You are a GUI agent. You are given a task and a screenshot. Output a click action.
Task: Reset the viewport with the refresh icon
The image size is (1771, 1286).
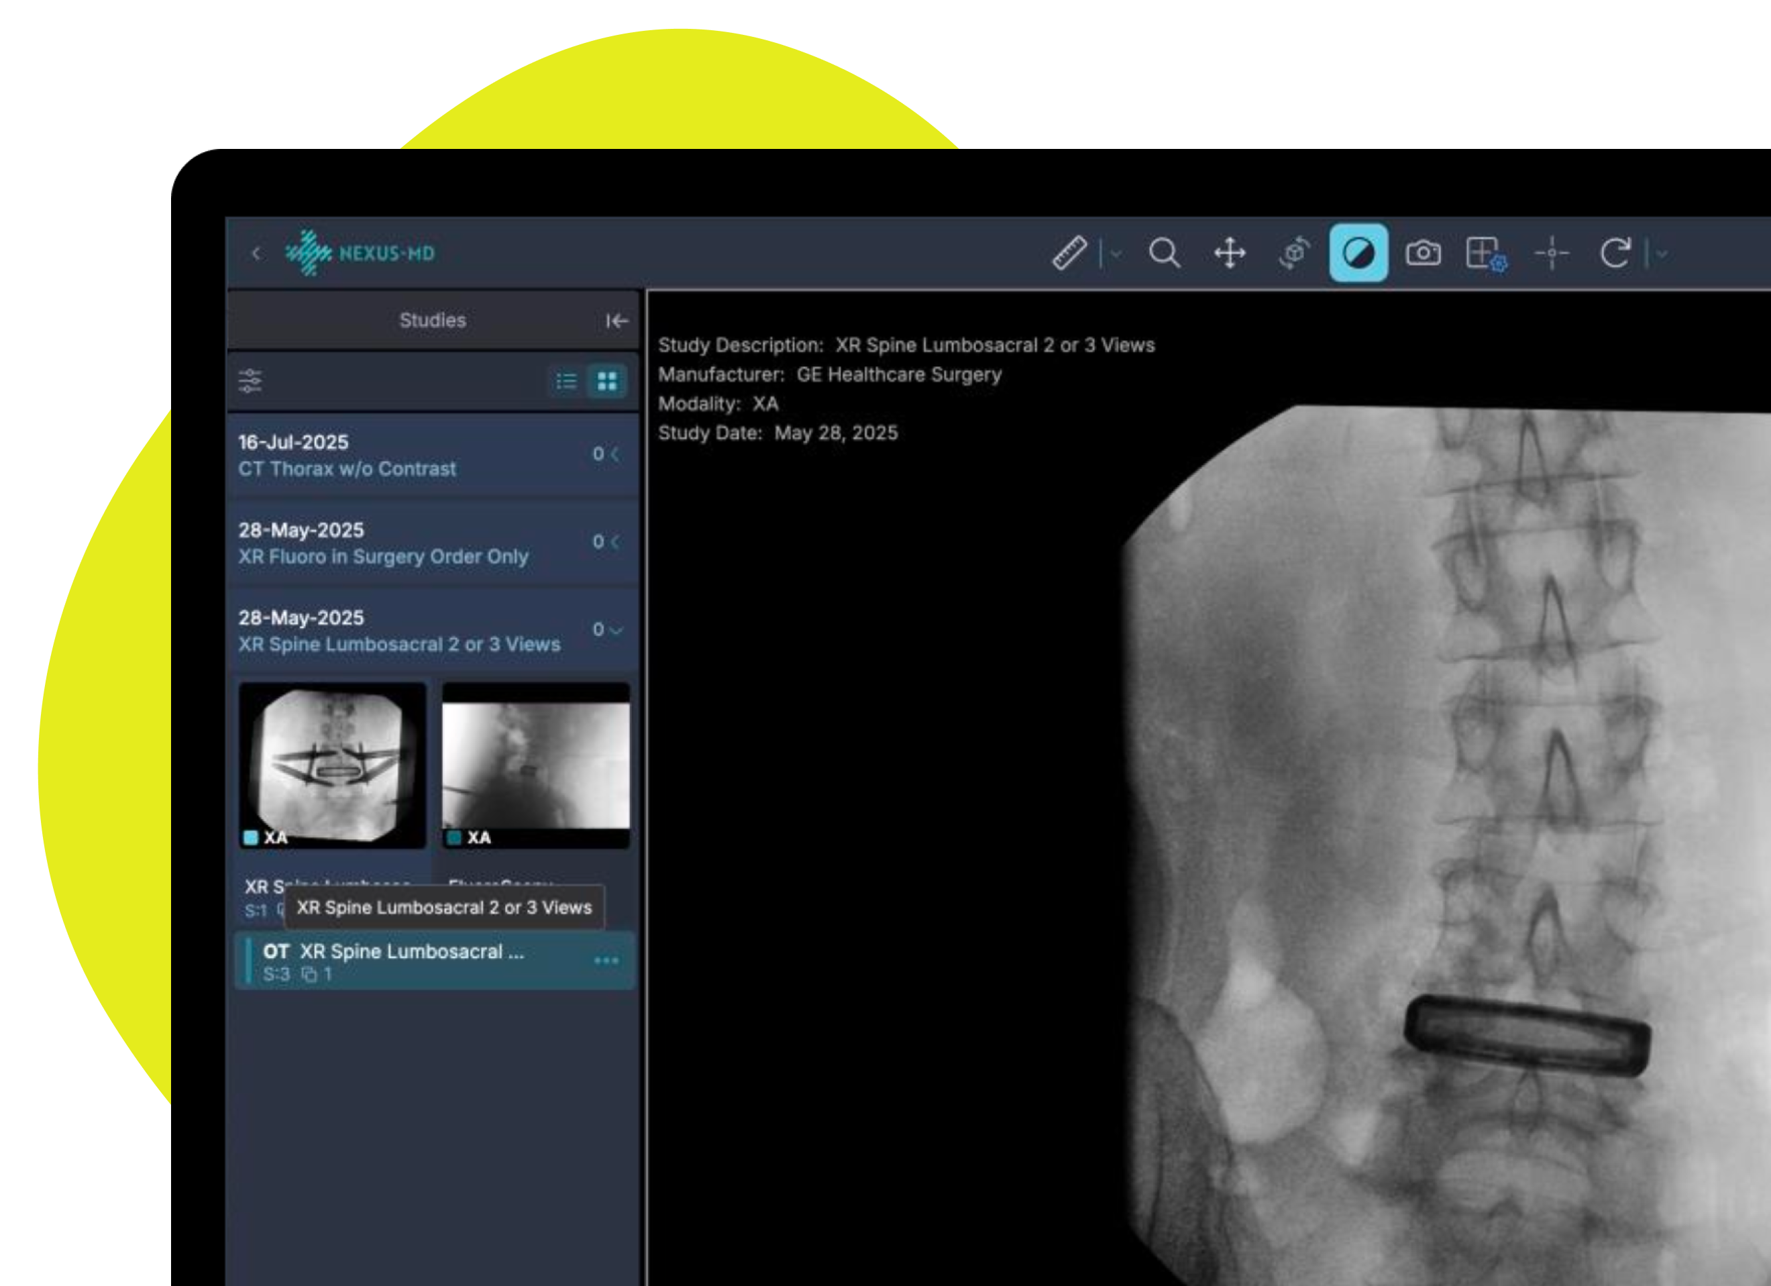pyautogui.click(x=1617, y=252)
